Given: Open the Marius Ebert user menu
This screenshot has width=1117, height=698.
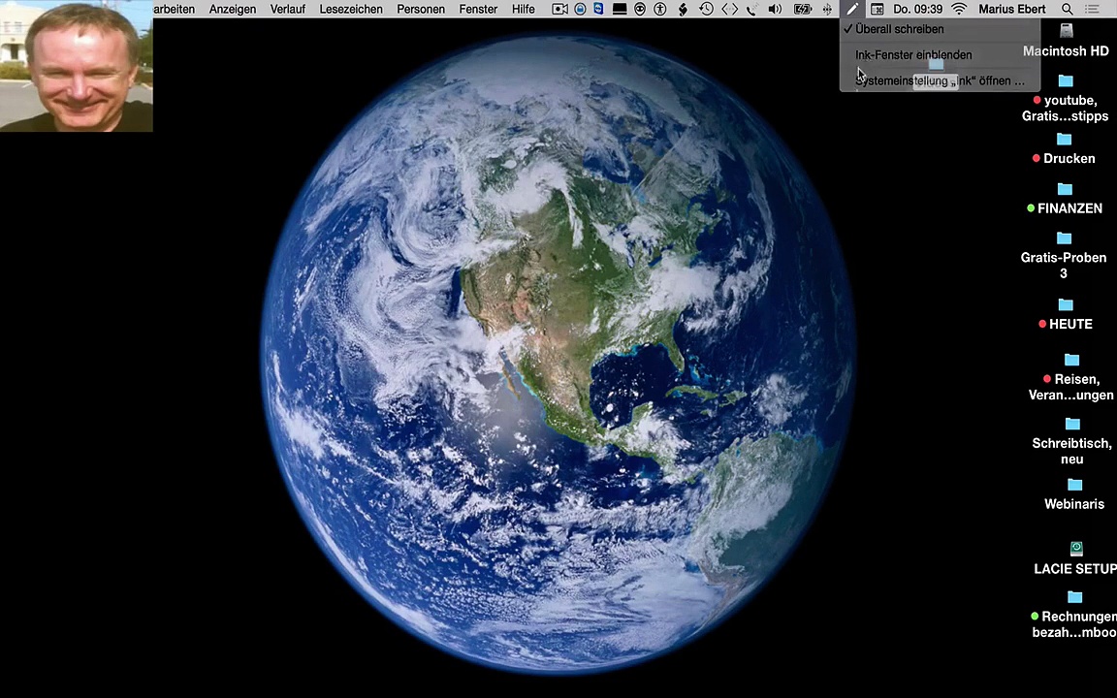Looking at the screenshot, I should (x=1012, y=10).
